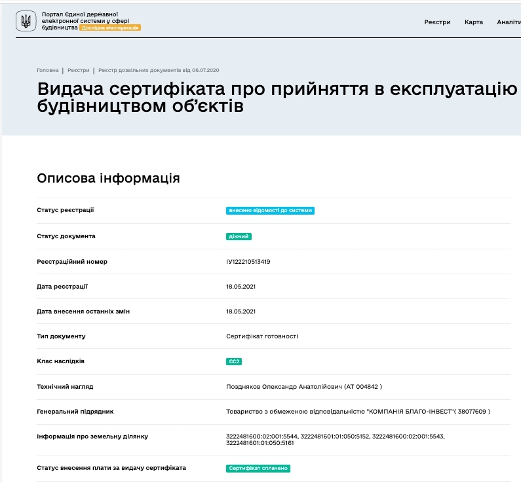Click the Клас наслідків label

61,361
